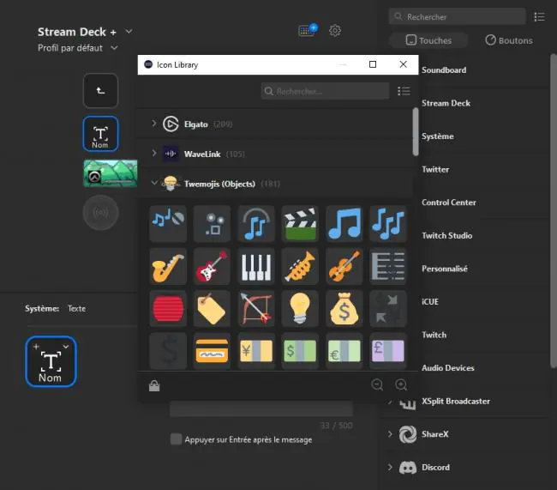The height and width of the screenshot is (490, 557).
Task: Choose the yen banknote icon
Action: [256, 351]
